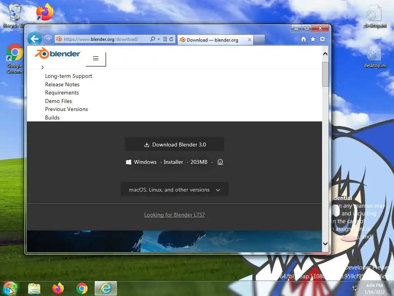The image size is (394, 296).
Task: Refresh the blender.org page
Action: click(x=171, y=39)
